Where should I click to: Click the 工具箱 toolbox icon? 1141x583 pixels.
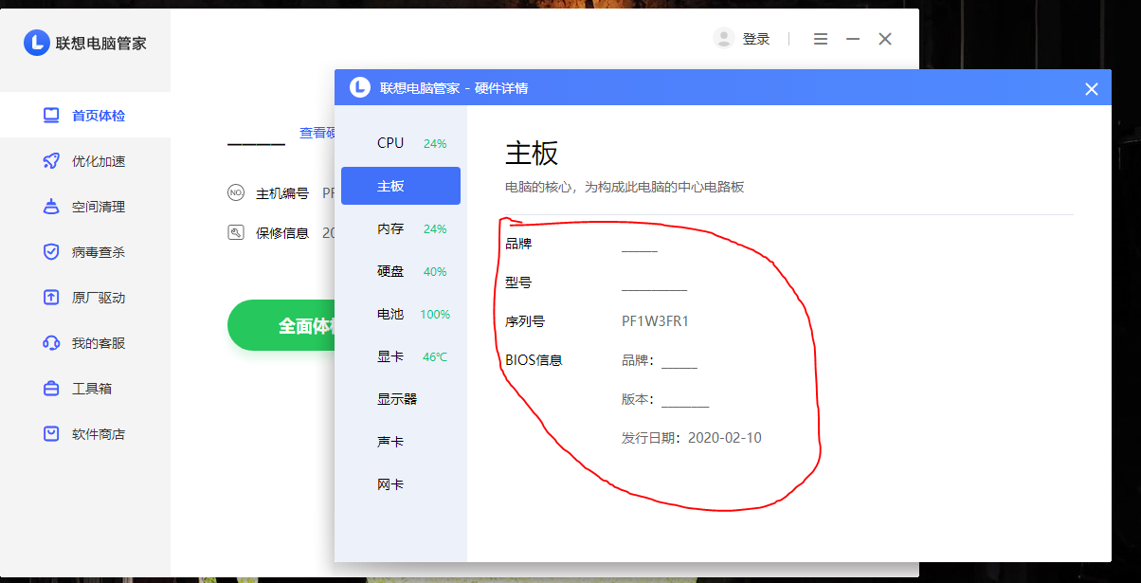[51, 389]
